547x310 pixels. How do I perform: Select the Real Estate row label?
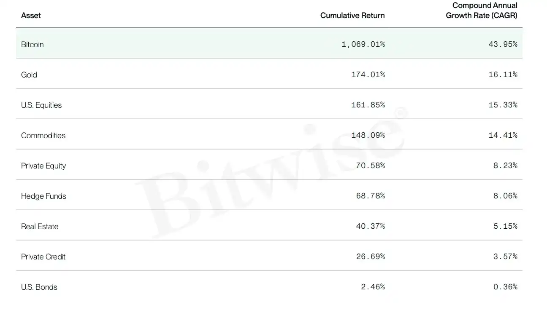click(x=40, y=226)
